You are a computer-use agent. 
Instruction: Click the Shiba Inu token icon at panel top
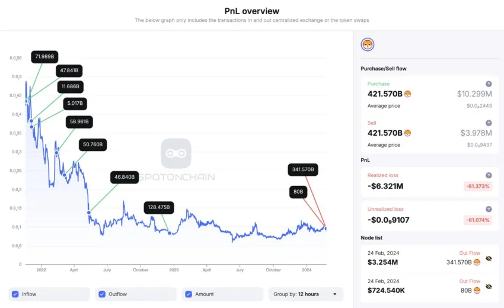coord(368,44)
